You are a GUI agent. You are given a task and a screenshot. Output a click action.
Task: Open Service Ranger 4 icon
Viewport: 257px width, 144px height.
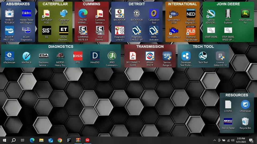click(x=167, y=59)
